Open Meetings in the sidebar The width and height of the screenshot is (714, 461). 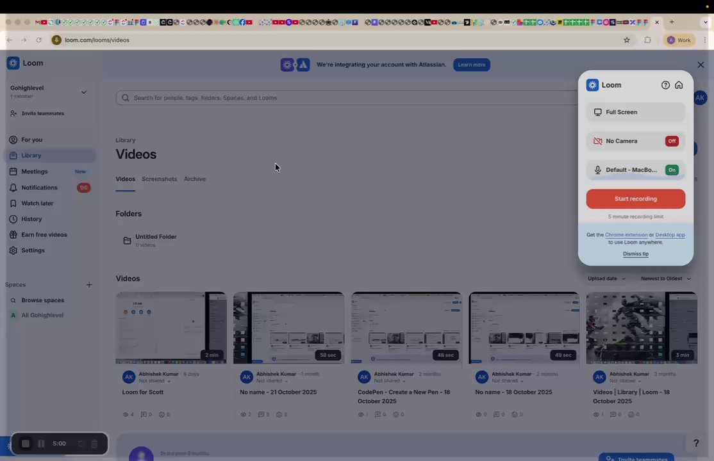(x=35, y=172)
